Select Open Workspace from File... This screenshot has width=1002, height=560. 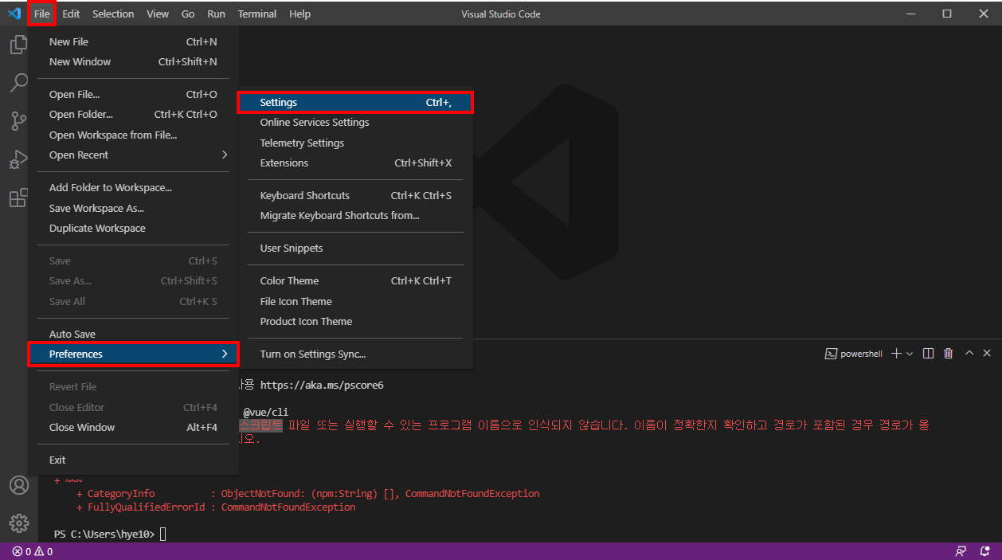click(x=133, y=135)
